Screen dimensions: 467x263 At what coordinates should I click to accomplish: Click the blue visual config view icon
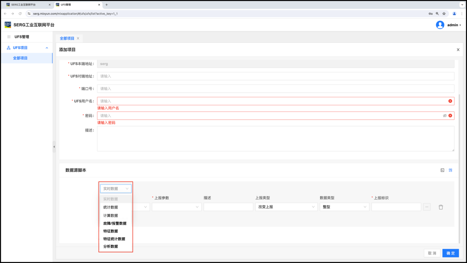pyautogui.click(x=450, y=170)
